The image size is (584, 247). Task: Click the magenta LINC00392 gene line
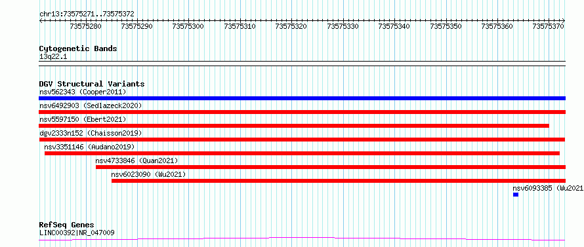(x=302, y=238)
